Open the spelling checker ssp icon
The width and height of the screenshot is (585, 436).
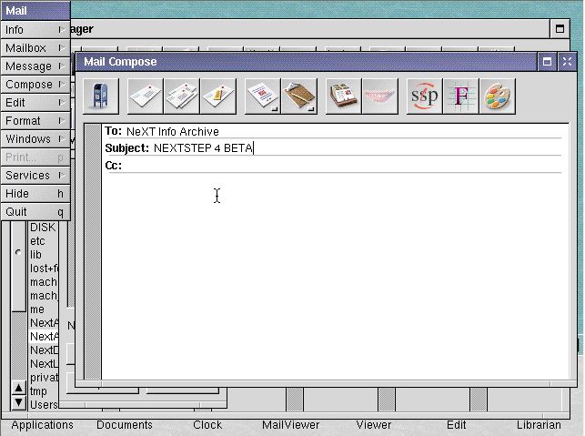[x=424, y=96]
